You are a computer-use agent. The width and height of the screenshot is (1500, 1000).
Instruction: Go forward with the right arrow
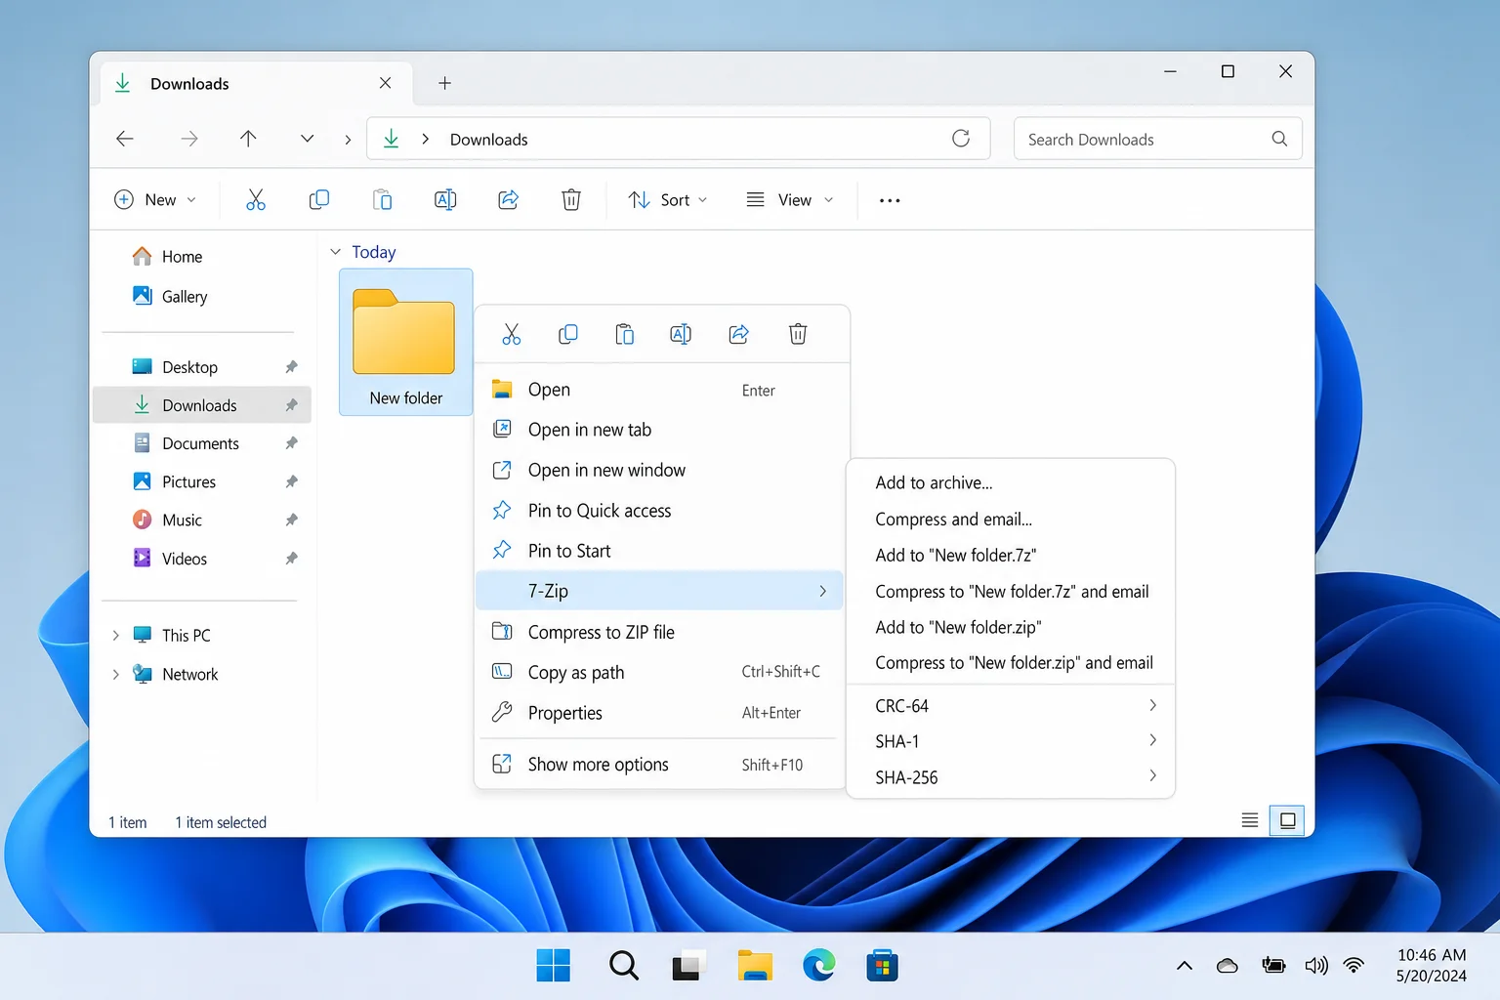(189, 139)
